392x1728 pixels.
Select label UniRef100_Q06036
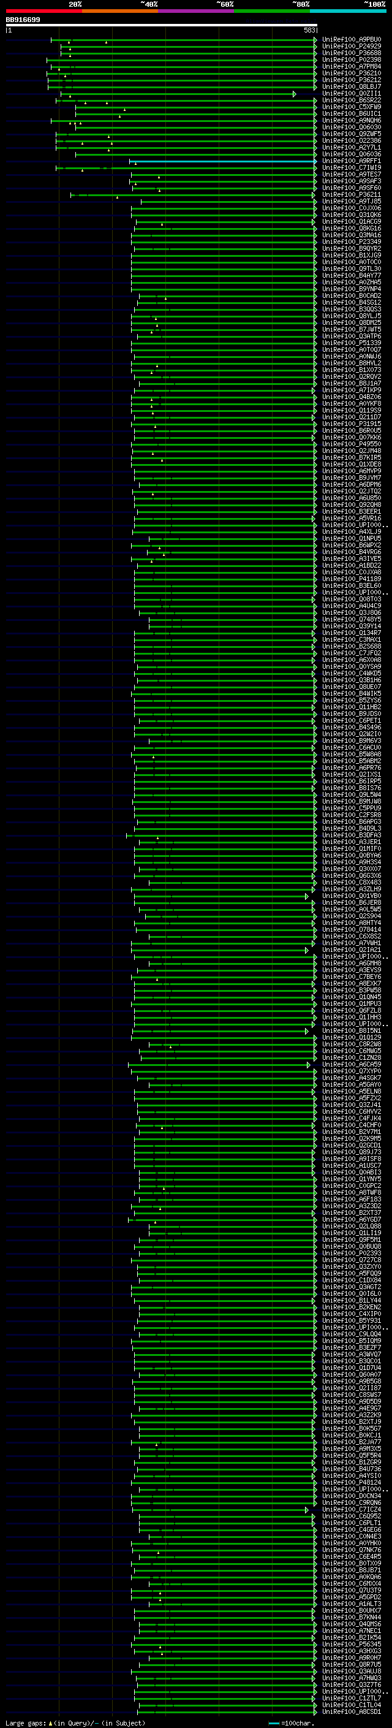click(351, 154)
